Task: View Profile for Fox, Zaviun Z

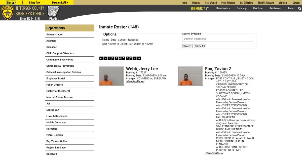Action: pyautogui.click(x=214, y=153)
